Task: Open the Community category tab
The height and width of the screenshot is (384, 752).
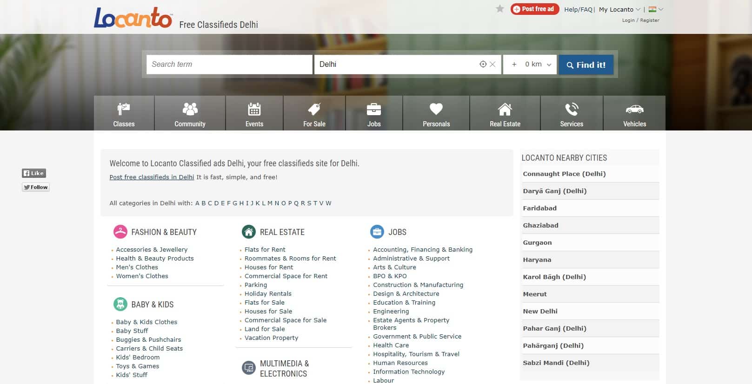Action: coord(190,113)
